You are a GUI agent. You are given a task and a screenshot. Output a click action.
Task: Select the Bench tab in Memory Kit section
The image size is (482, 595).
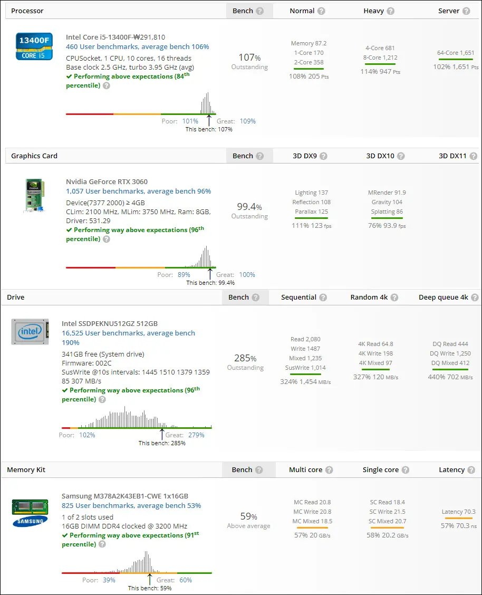249,470
